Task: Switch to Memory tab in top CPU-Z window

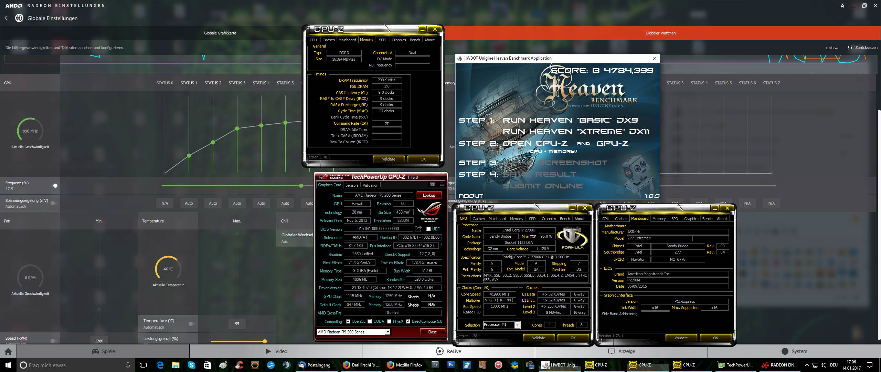Action: pyautogui.click(x=367, y=40)
